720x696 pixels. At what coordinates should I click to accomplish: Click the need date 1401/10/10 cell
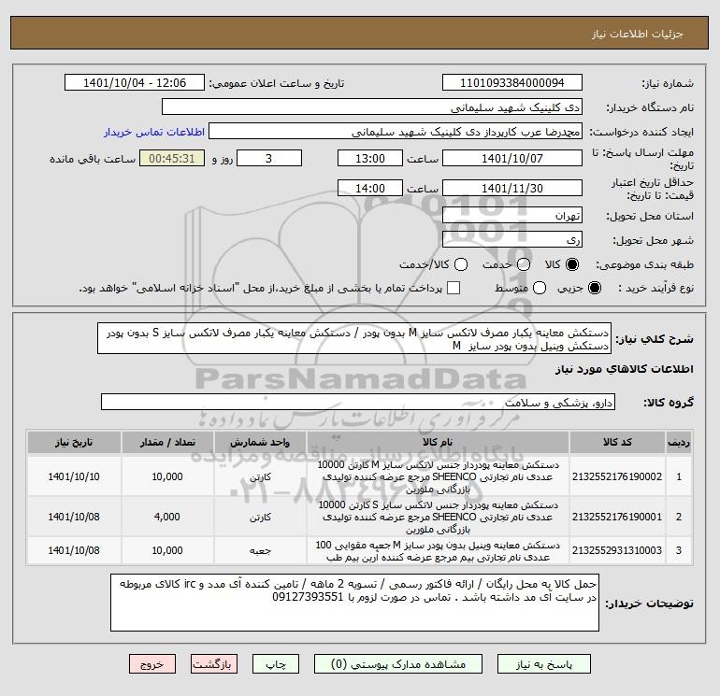[x=74, y=476]
